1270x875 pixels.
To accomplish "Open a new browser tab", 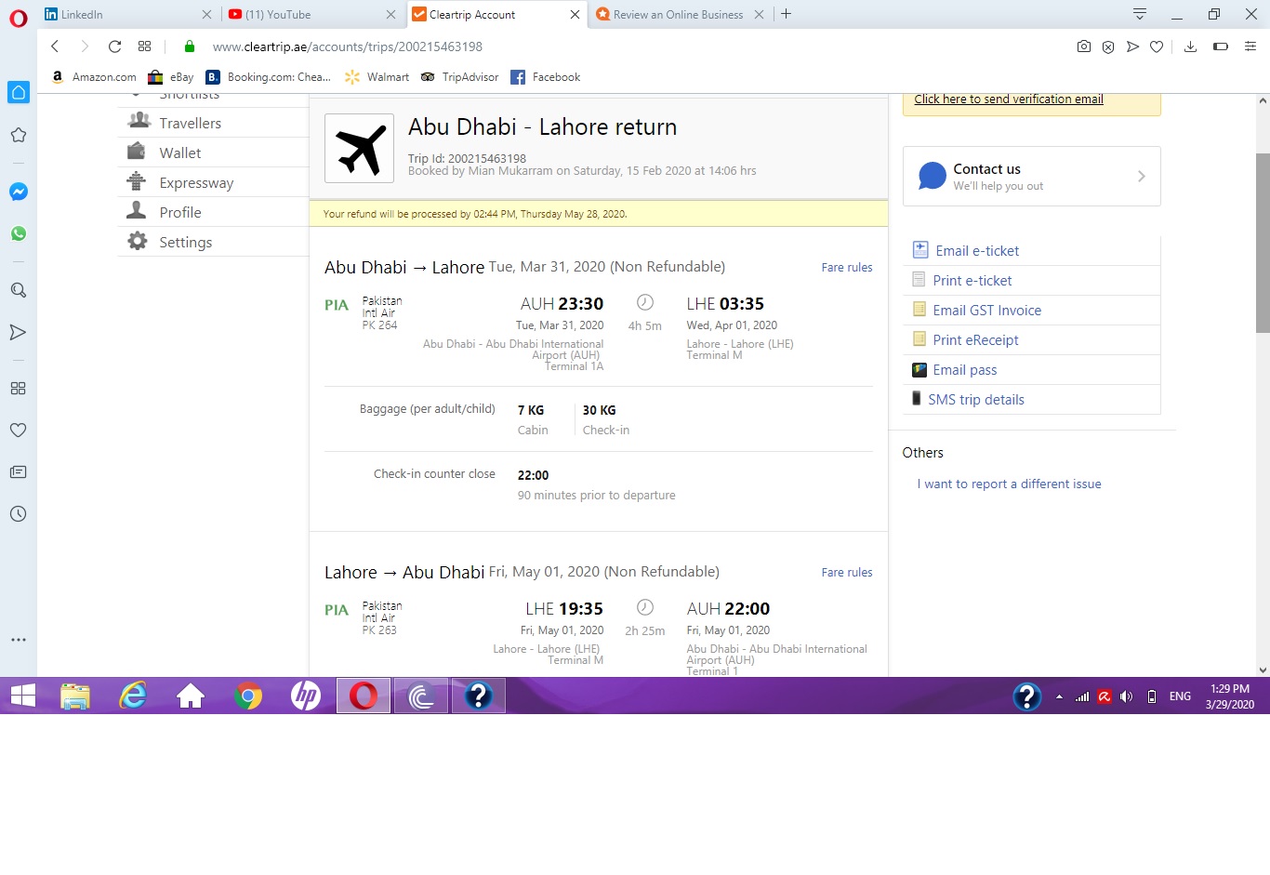I will pos(787,14).
